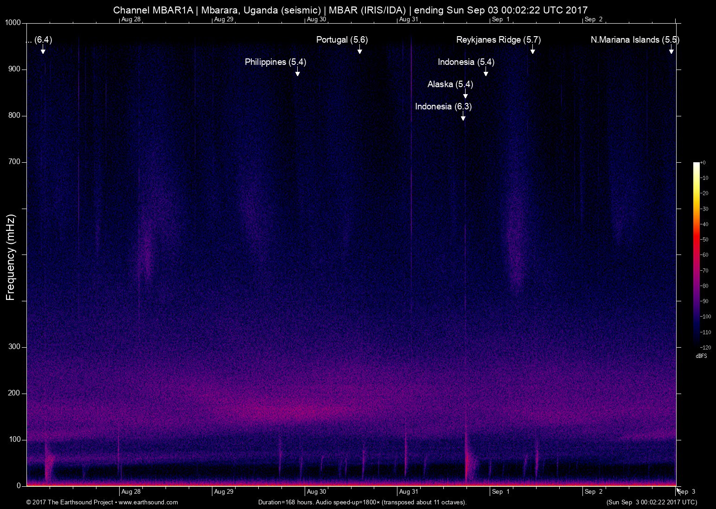Select the arrow below the truncated (6.4) label

coord(43,50)
